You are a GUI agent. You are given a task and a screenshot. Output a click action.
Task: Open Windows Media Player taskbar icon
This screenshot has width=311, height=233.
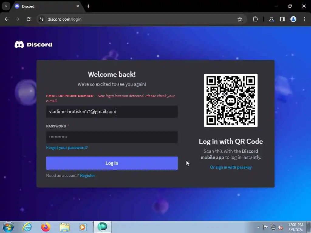tap(83, 227)
